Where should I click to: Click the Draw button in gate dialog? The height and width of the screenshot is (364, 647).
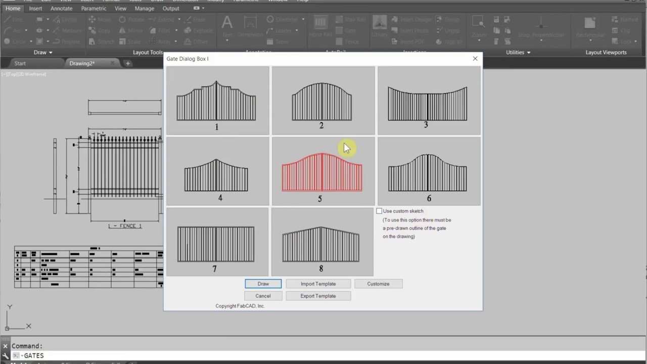263,284
